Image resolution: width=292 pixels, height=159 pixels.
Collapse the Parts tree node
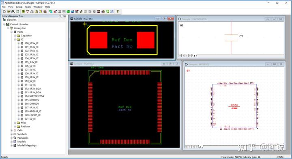pyautogui.click(x=11, y=32)
